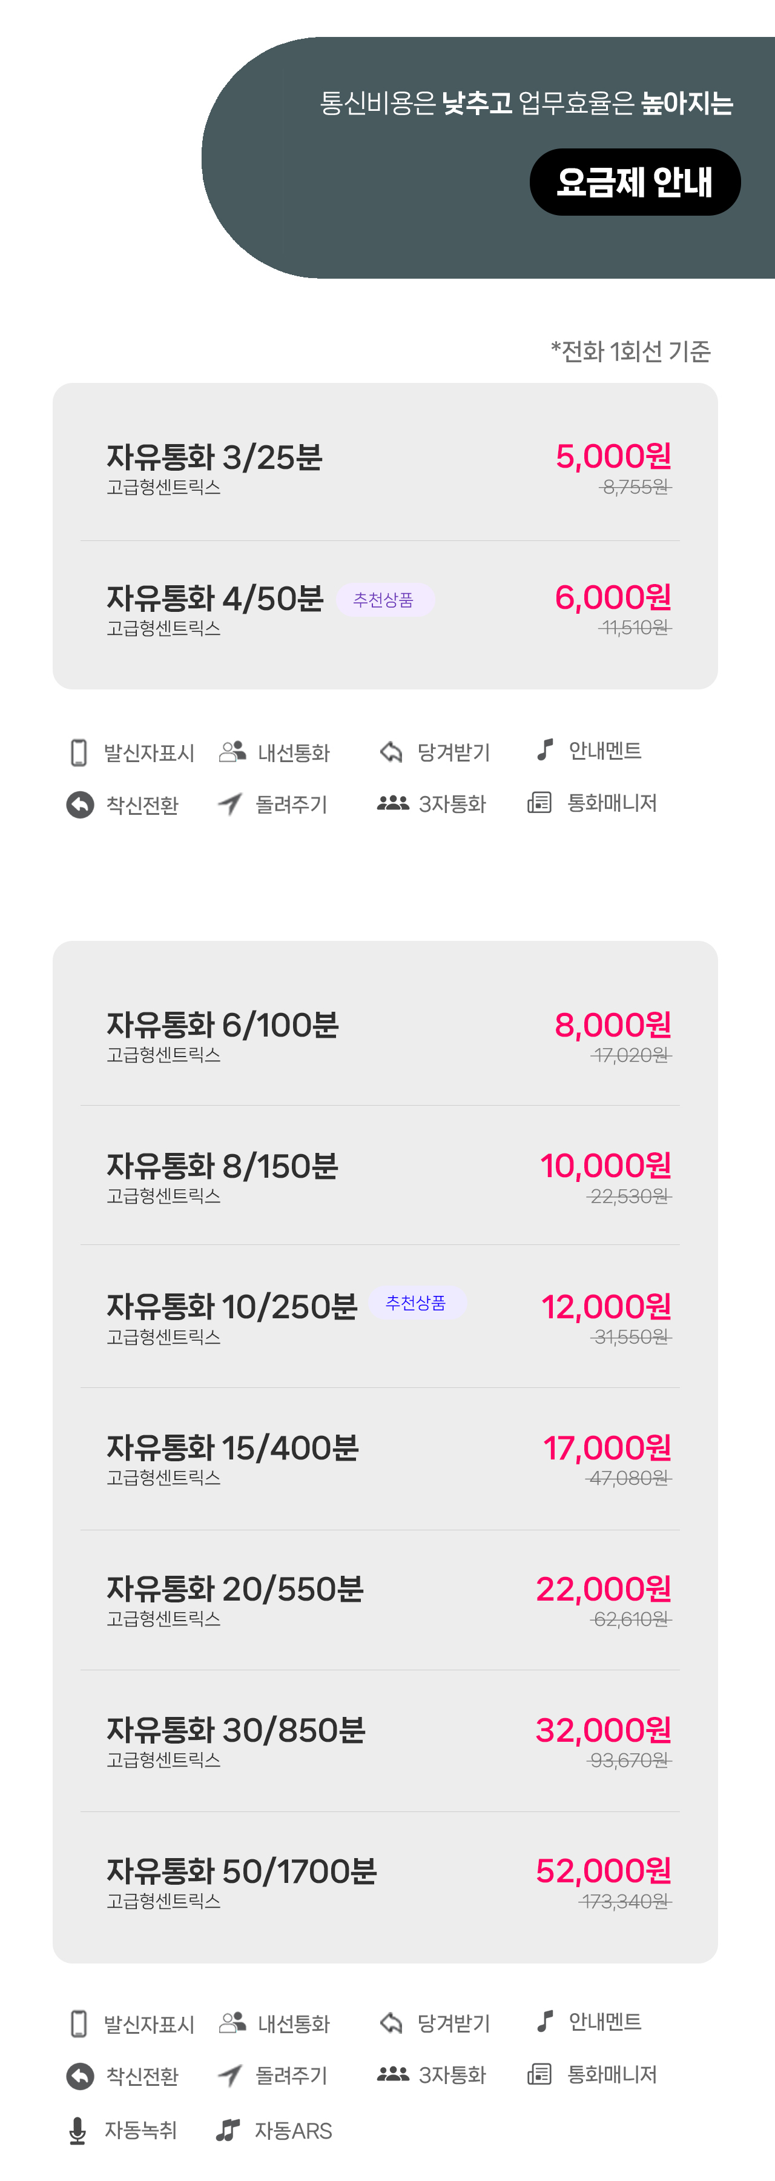
Task: Click the 발신자표시 phone icon in the first feature list
Action: click(79, 752)
